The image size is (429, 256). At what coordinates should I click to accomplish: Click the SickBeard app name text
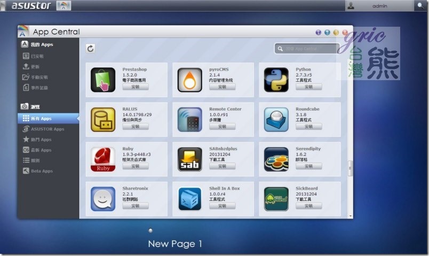[306, 189]
